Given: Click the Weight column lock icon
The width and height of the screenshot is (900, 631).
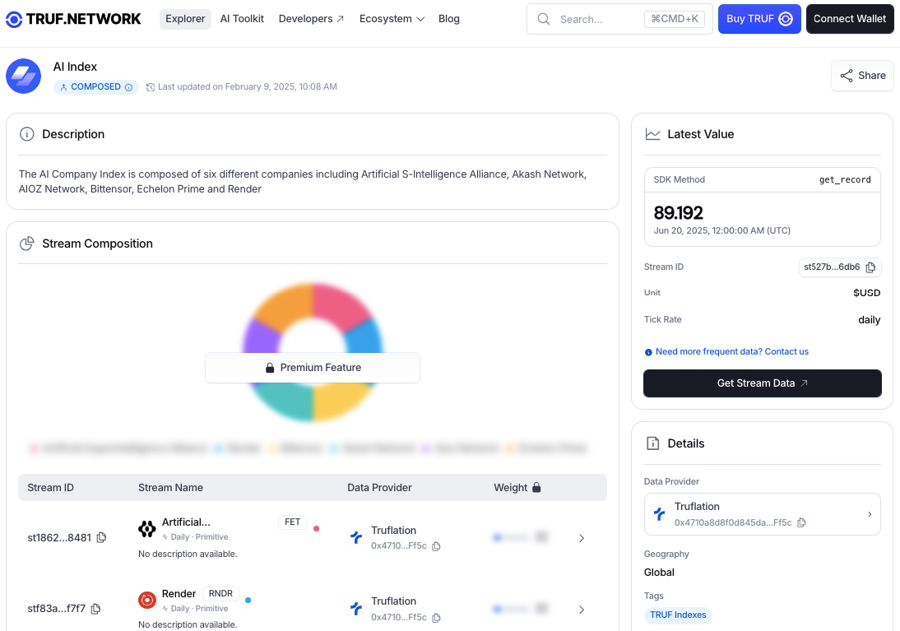Looking at the screenshot, I should pyautogui.click(x=536, y=488).
